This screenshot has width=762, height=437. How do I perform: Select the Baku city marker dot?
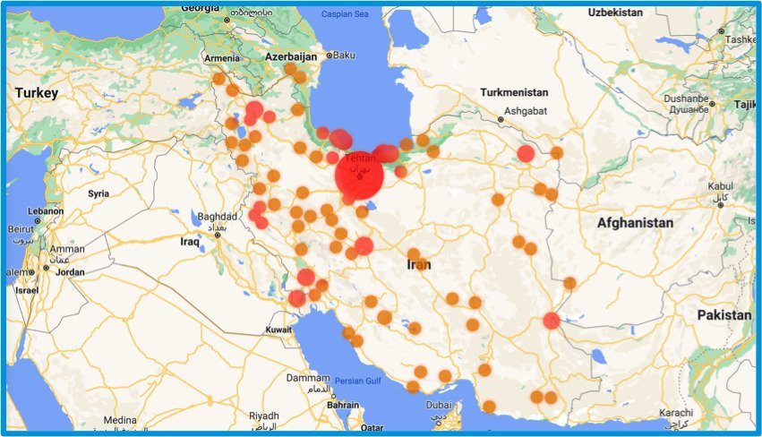(330, 56)
